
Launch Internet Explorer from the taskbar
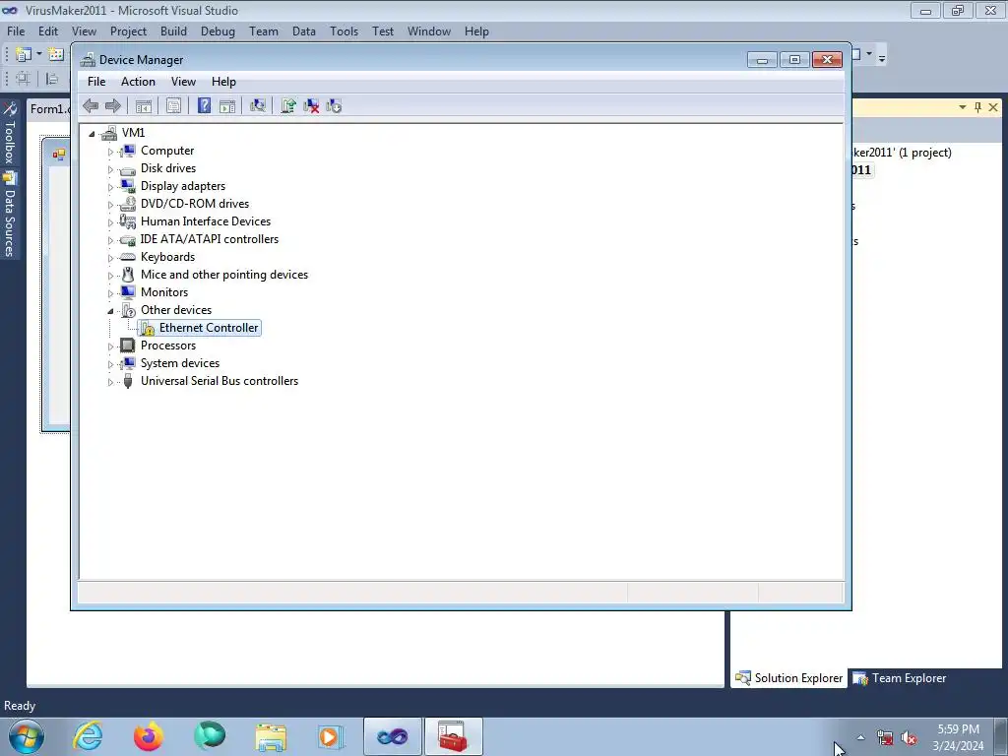coord(88,736)
